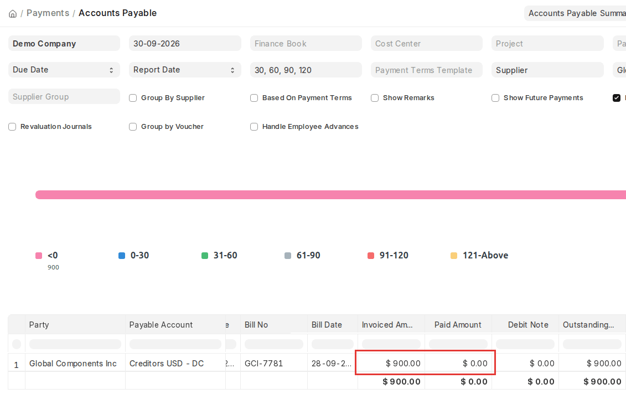
Task: Change the 30-09-2026 report date field
Action: (x=185, y=44)
